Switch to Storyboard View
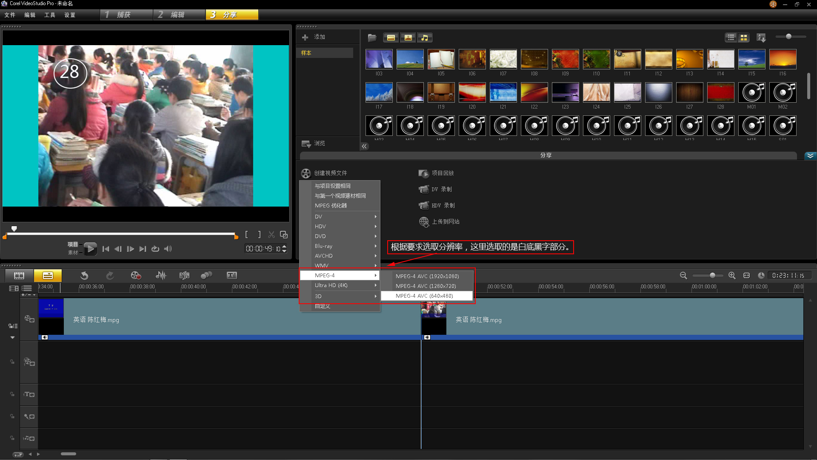817x460 pixels. pyautogui.click(x=19, y=276)
